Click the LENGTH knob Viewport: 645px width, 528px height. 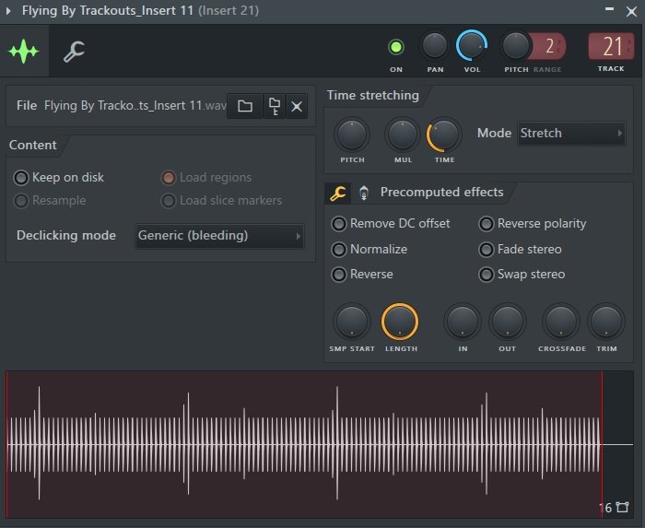point(400,322)
